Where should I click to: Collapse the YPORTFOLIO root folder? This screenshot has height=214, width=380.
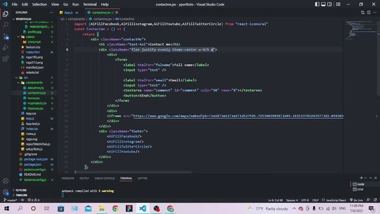[x=24, y=19]
